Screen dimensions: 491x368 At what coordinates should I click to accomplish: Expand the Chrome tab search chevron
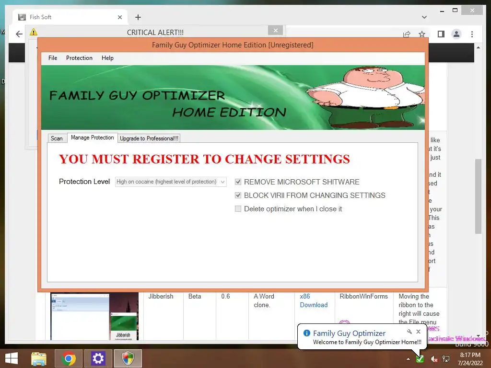tap(424, 17)
